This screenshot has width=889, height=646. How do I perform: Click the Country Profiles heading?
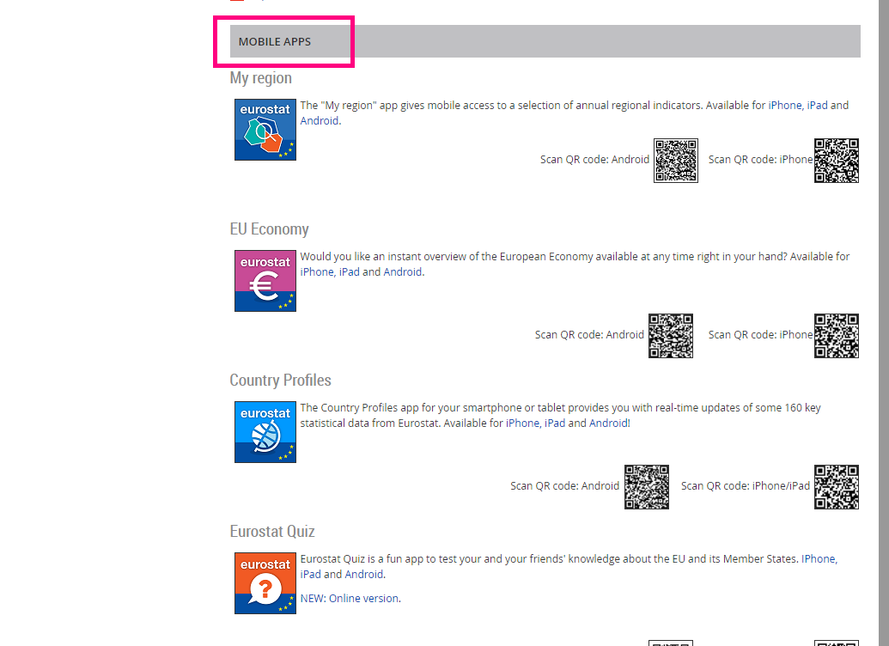(x=280, y=381)
